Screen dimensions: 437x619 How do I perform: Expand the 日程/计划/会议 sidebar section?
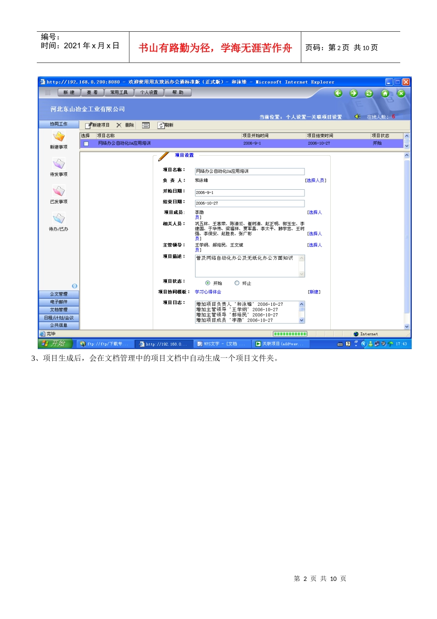tap(59, 317)
